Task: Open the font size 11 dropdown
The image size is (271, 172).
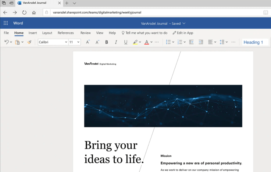Action: pos(78,42)
